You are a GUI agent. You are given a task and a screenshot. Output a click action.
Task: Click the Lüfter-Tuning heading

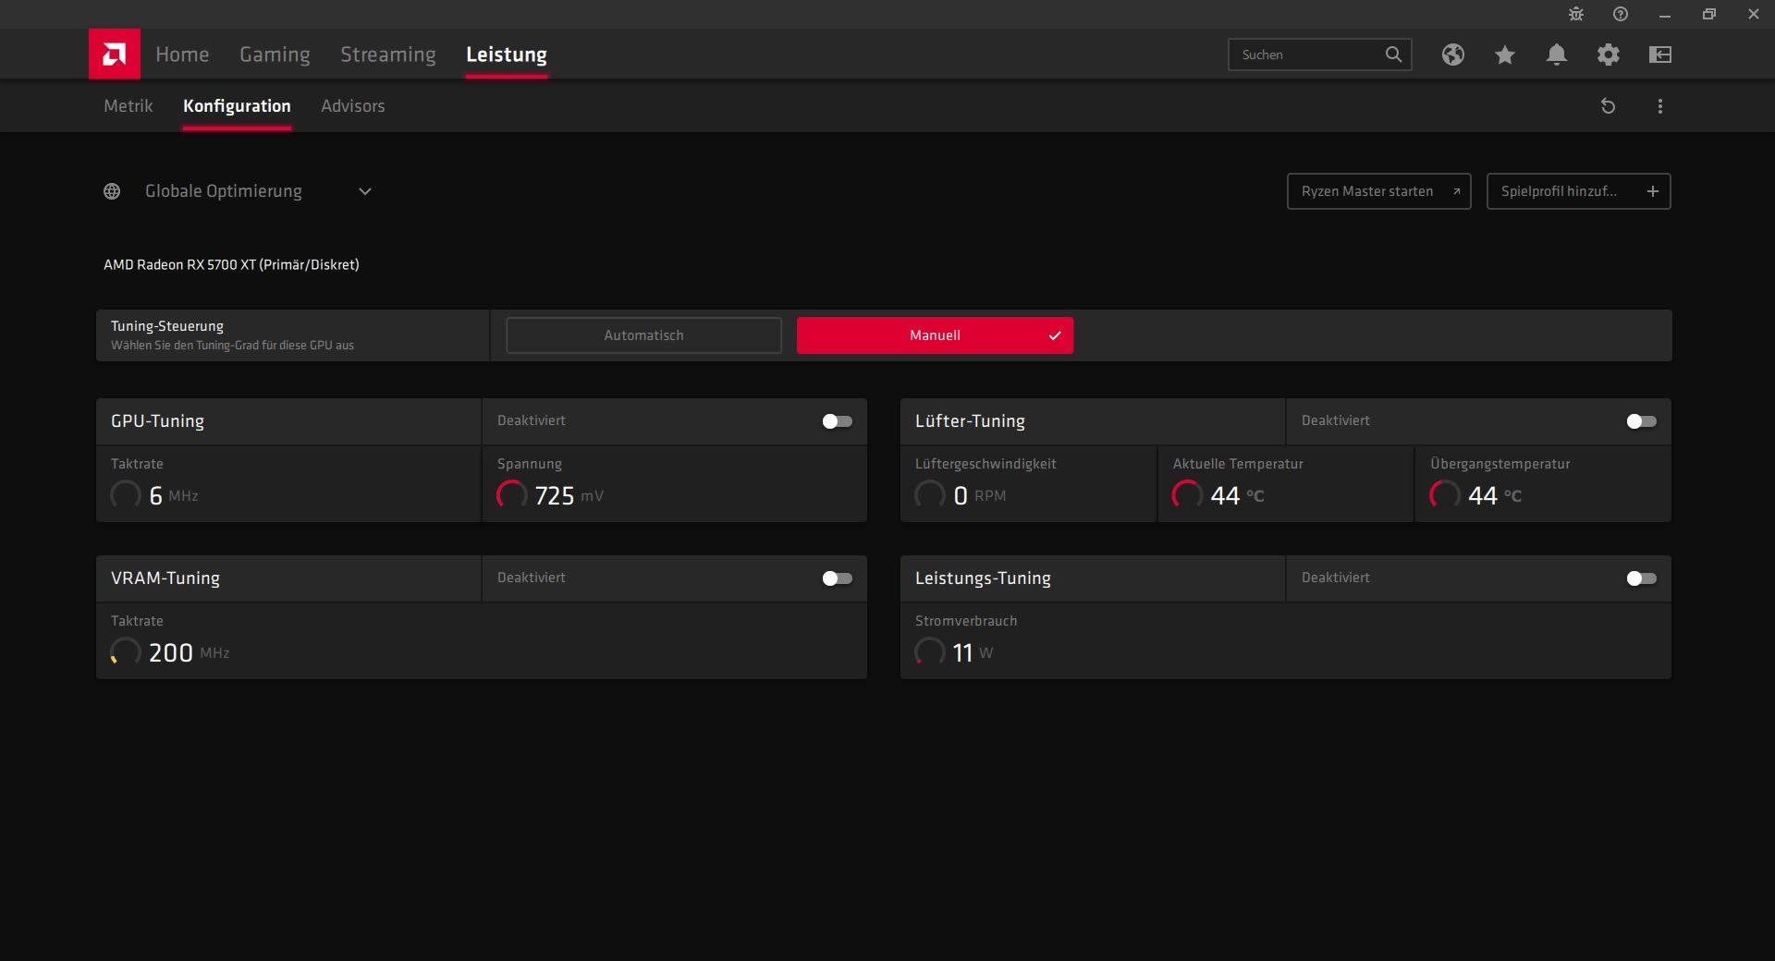(x=970, y=421)
